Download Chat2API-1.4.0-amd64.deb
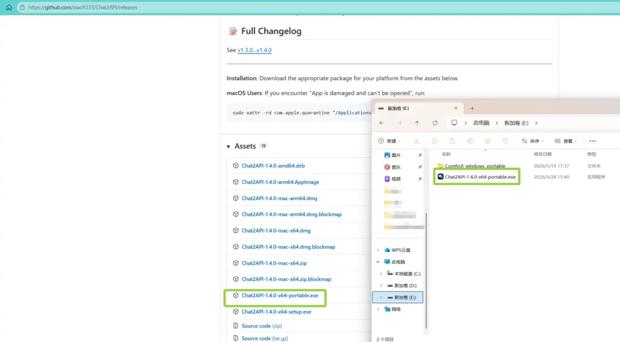Screen dimensions: 620x342 click(x=273, y=166)
